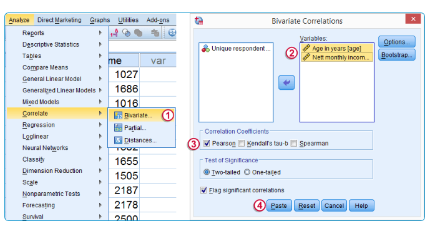Expand the Descriptive Statistics submenu arrow
430x226 pixels.
pyautogui.click(x=100, y=44)
